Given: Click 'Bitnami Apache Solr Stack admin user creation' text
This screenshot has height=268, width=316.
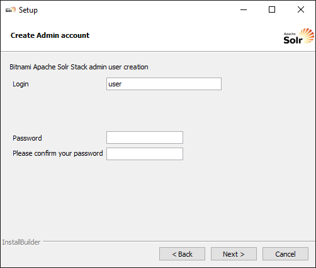Looking at the screenshot, I should click(x=79, y=67).
